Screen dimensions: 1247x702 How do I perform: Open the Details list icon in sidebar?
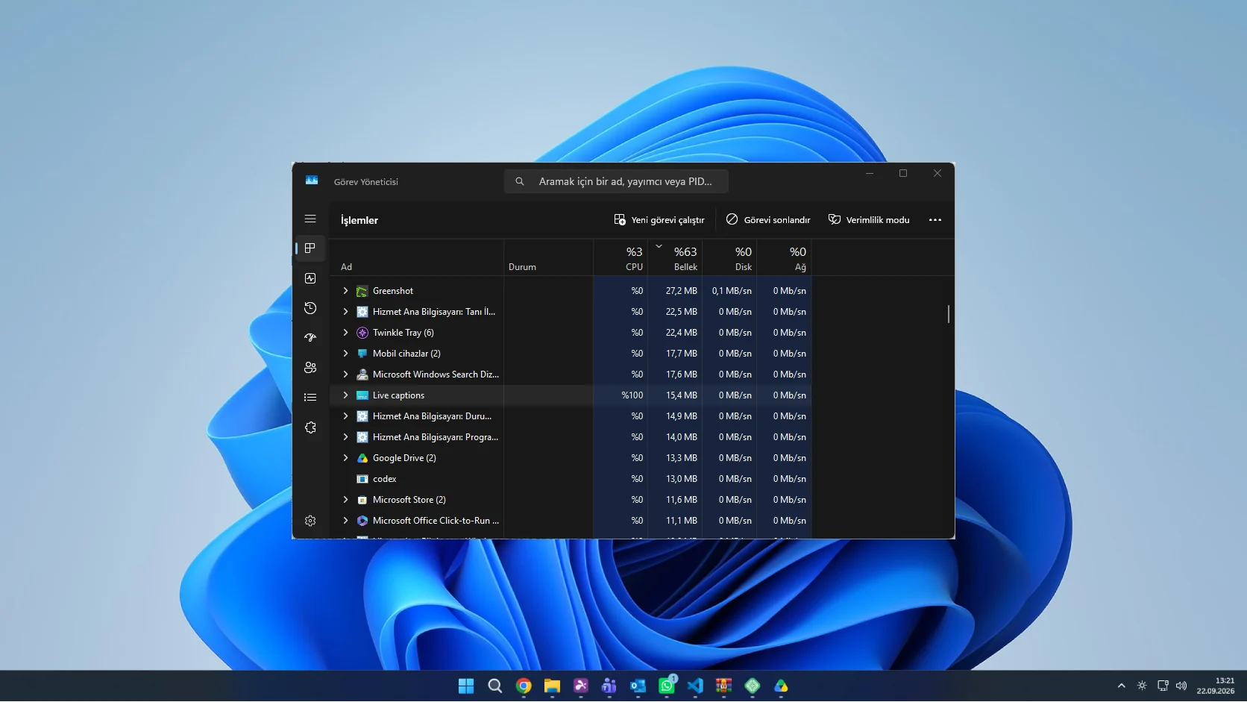(310, 398)
